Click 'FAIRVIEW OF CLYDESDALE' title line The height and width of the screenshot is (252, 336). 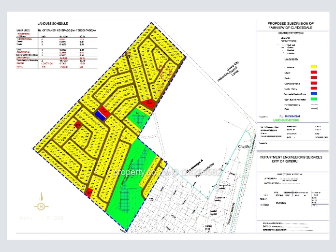pos(291,28)
